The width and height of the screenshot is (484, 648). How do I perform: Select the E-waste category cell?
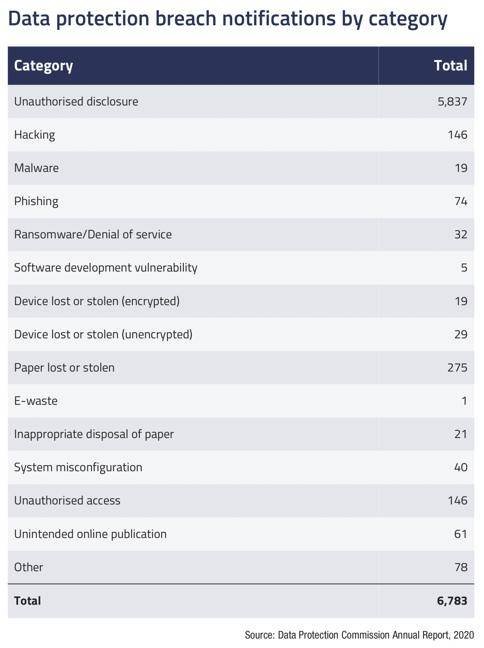(36, 401)
